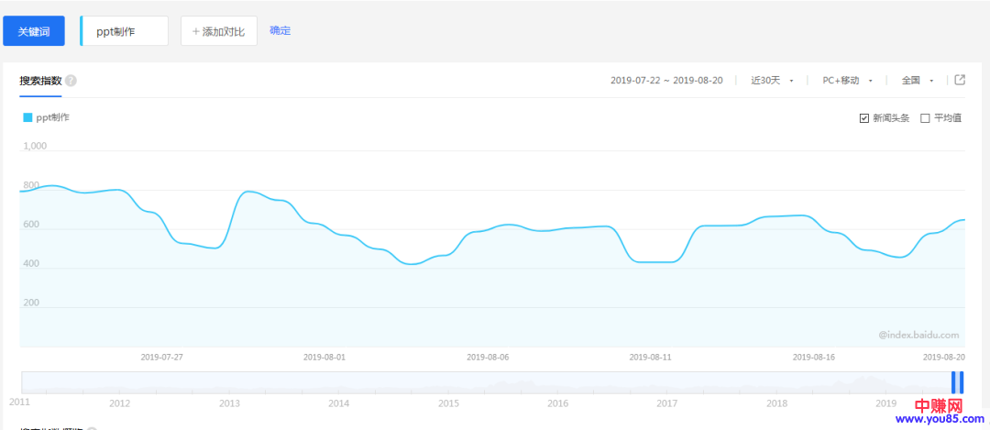Click the help icon beside 搜索指数
The height and width of the screenshot is (430, 990).
tap(71, 81)
